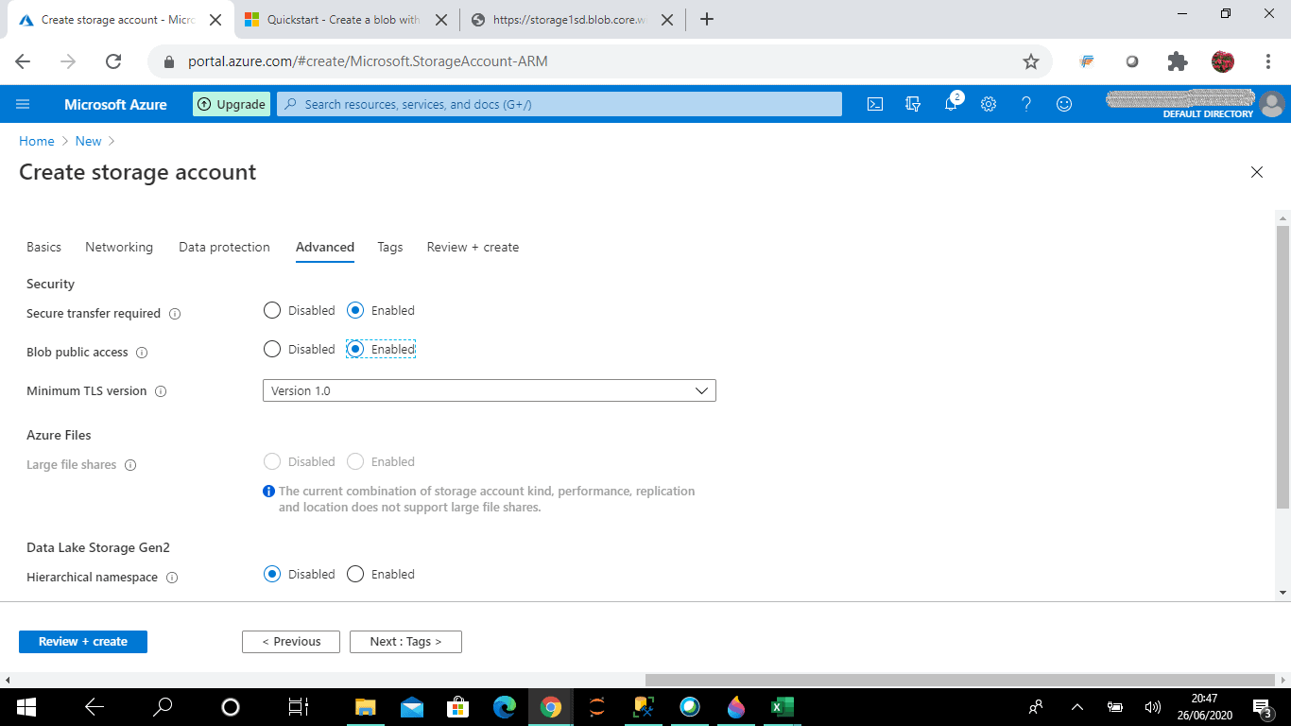View Azure notifications
This screenshot has height=726, width=1291.
point(951,104)
